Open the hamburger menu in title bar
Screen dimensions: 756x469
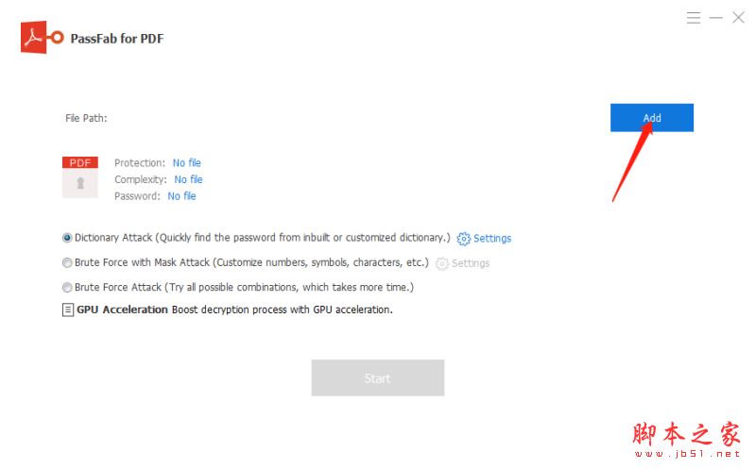point(694,18)
